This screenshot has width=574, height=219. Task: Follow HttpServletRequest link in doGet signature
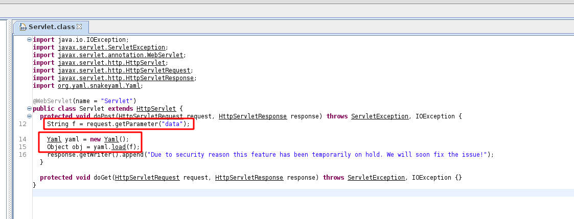pos(147,178)
